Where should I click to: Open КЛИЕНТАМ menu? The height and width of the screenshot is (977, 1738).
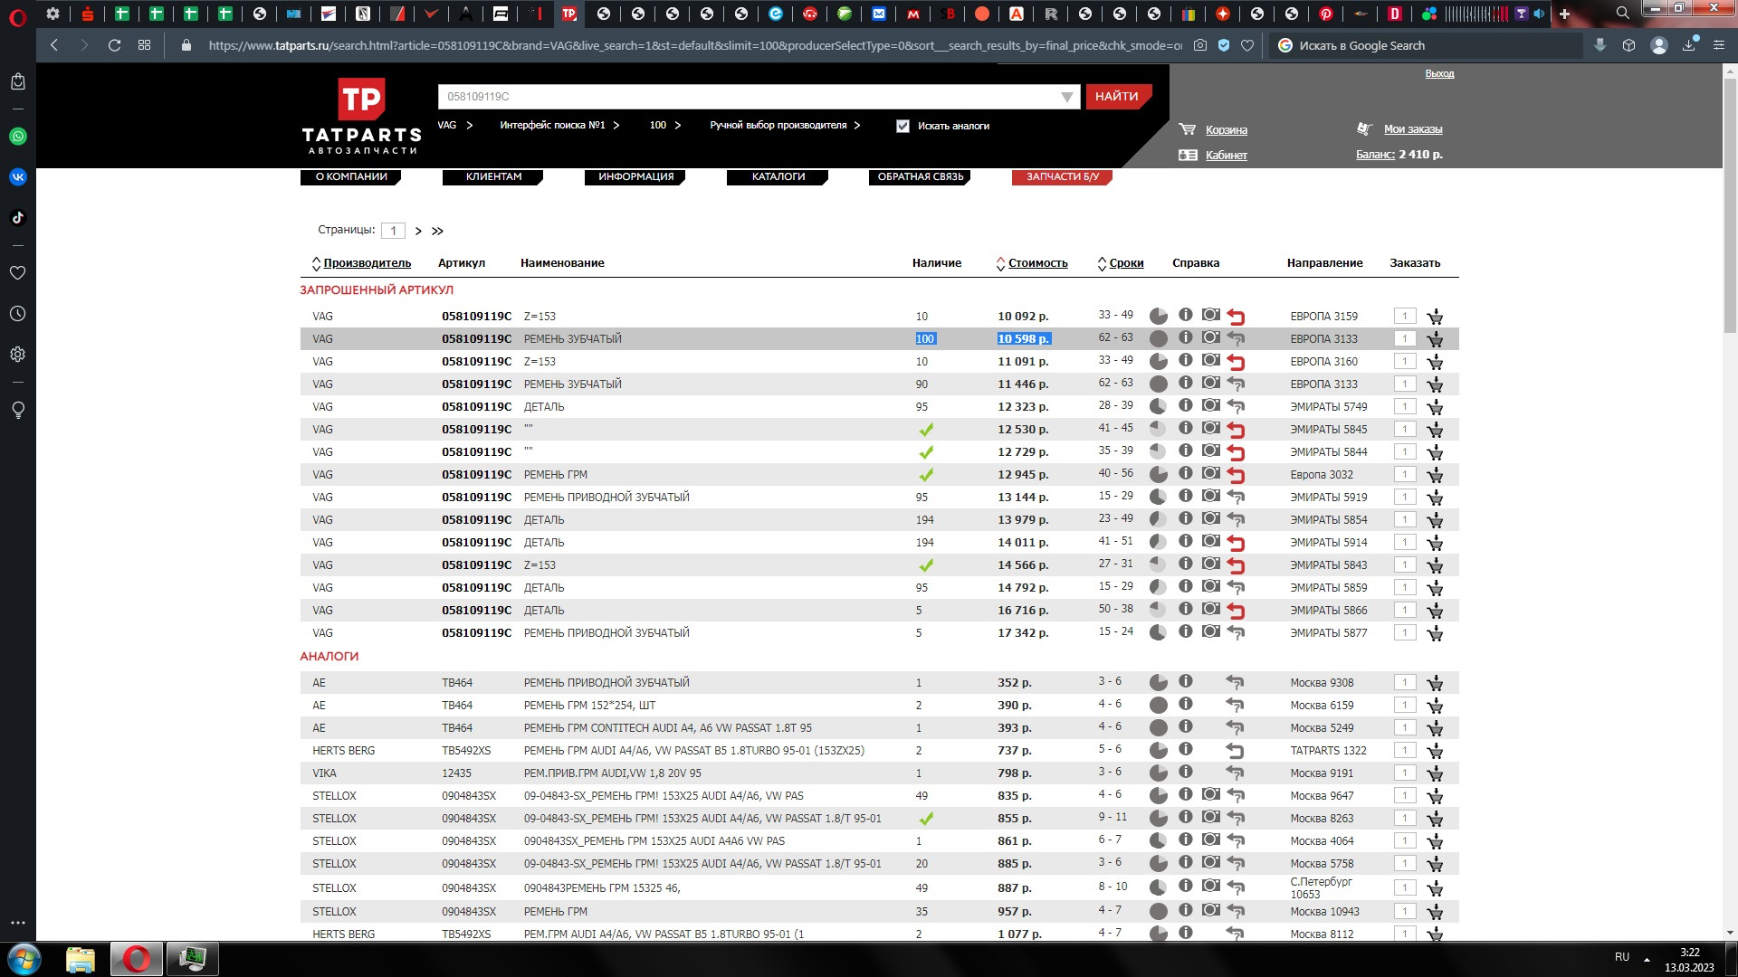coord(493,177)
